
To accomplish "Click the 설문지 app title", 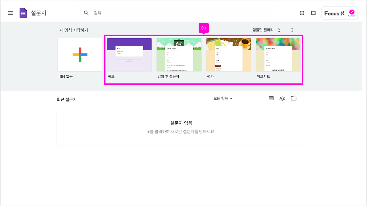I will [40, 13].
